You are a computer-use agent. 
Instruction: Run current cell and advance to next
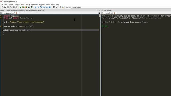click(x=26, y=7)
